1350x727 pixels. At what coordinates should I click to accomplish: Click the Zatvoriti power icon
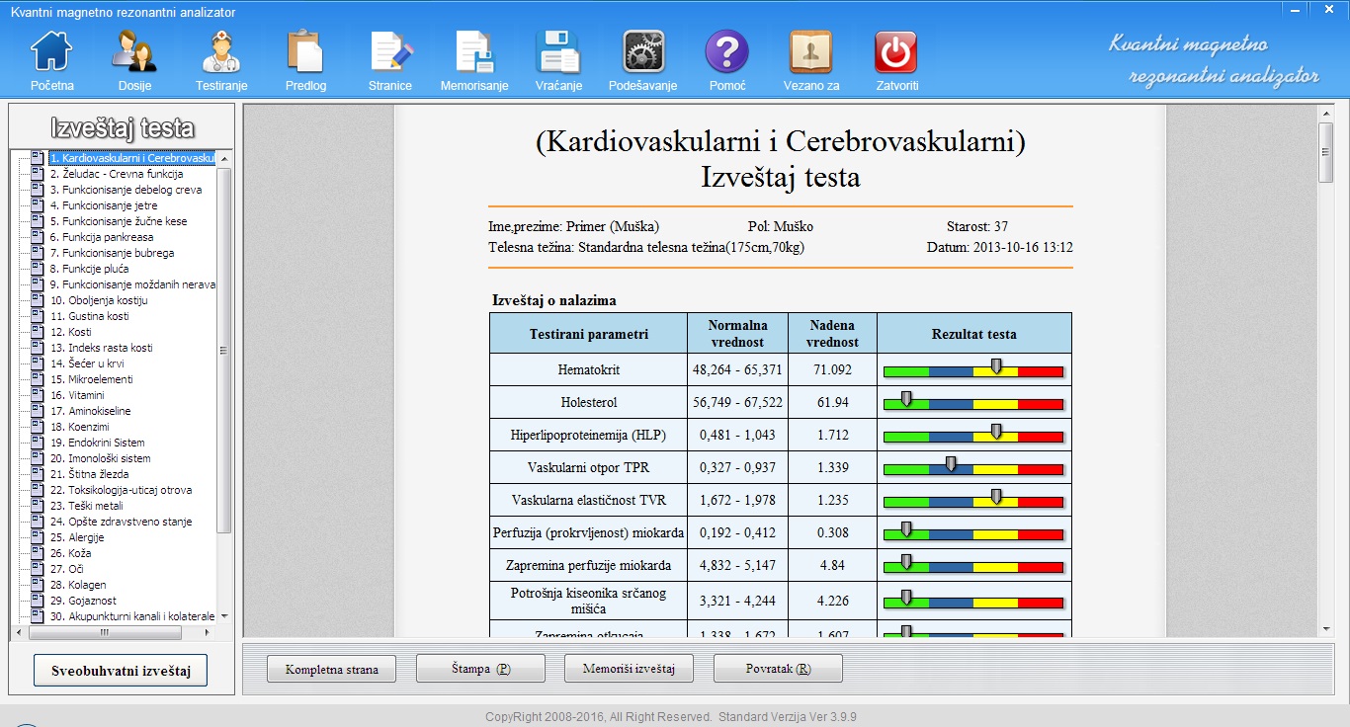[x=896, y=52]
